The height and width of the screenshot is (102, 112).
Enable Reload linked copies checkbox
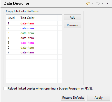[5, 89]
